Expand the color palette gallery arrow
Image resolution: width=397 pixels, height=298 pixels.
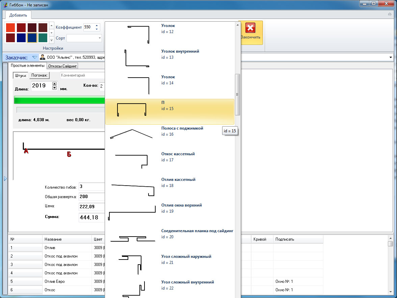(51, 40)
